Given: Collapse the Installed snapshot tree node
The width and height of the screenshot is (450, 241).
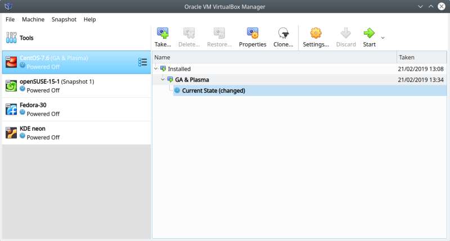Looking at the screenshot, I should pyautogui.click(x=156, y=69).
